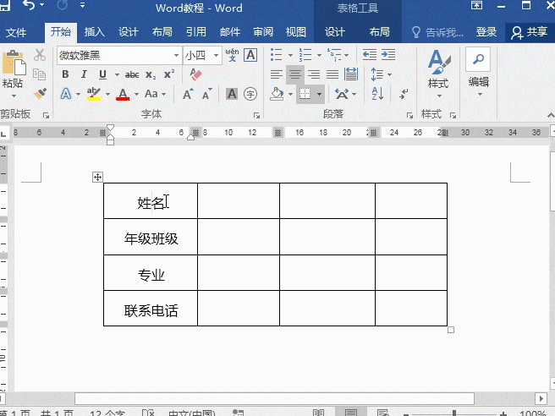Toggle Bold formatting
The width and height of the screenshot is (555, 416).
tap(65, 74)
